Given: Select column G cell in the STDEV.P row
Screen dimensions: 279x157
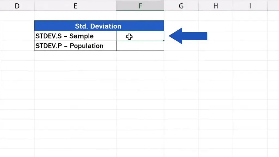Looking at the screenshot, I should (x=181, y=46).
